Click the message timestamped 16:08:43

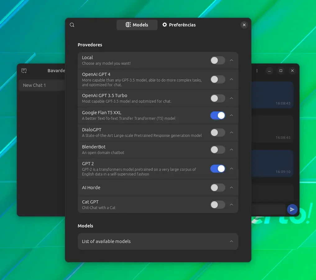click(272, 95)
